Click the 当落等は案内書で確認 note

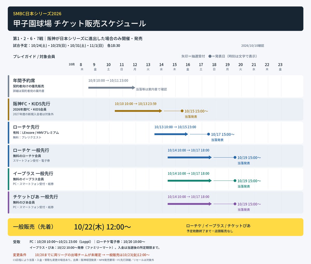[x=151, y=89]
